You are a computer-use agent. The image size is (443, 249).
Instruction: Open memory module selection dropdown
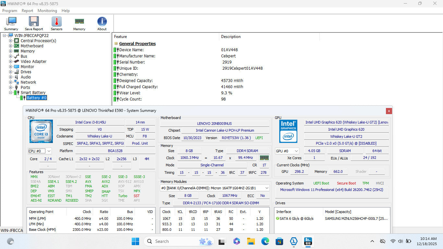[x=215, y=188]
